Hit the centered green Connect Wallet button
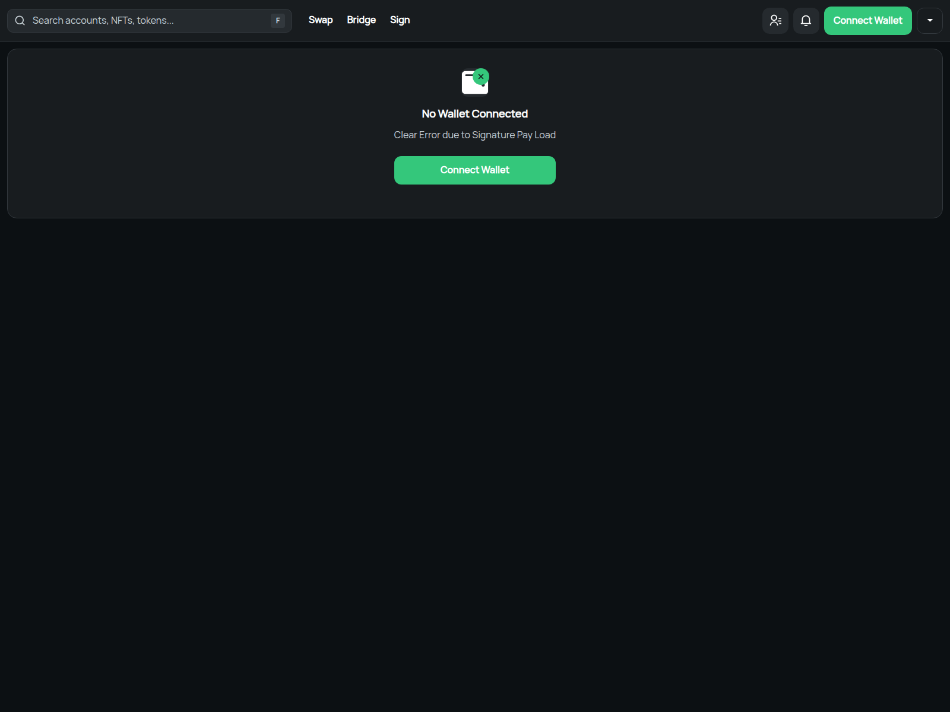 pyautogui.click(x=475, y=170)
